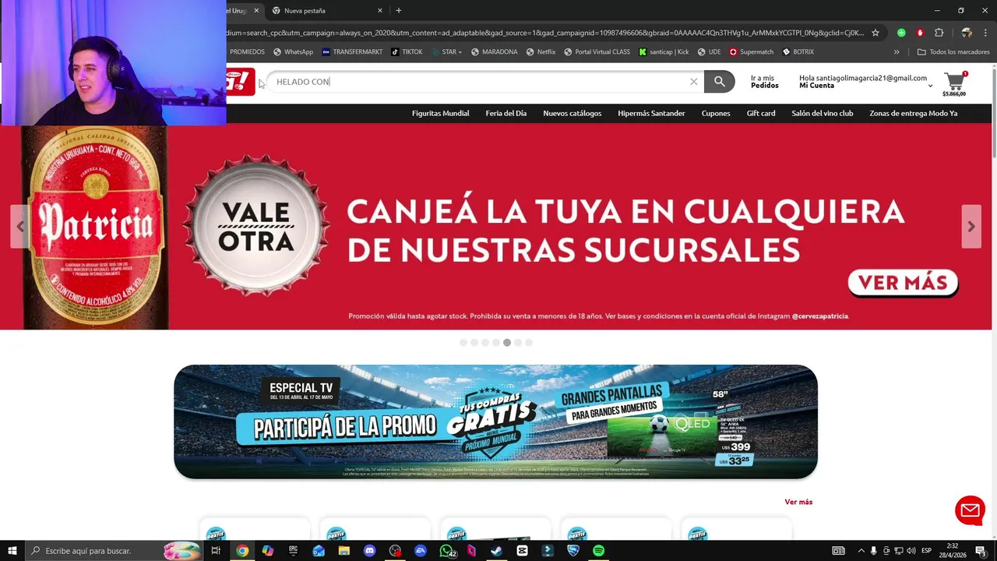Open the Chrome three-dot menu
Screen dimensions: 997x561
[x=985, y=33]
